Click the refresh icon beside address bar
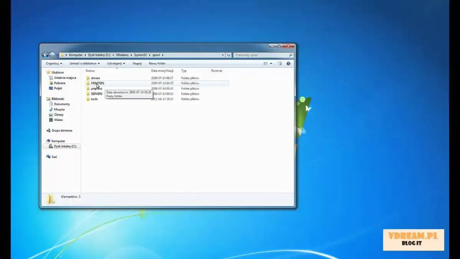Image resolution: width=460 pixels, height=259 pixels. 228,55
